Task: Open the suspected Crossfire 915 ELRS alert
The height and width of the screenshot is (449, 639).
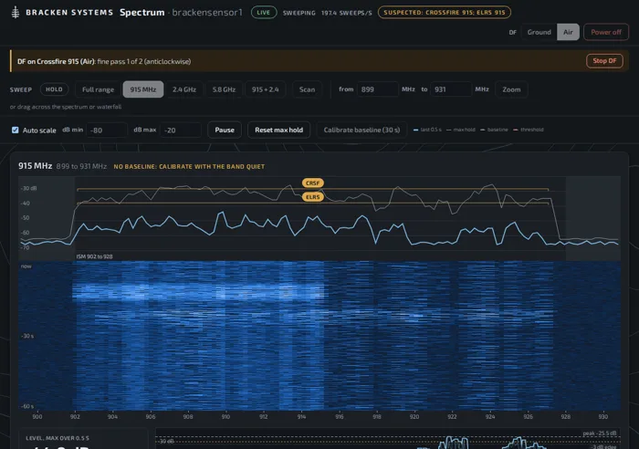Action: 445,12
